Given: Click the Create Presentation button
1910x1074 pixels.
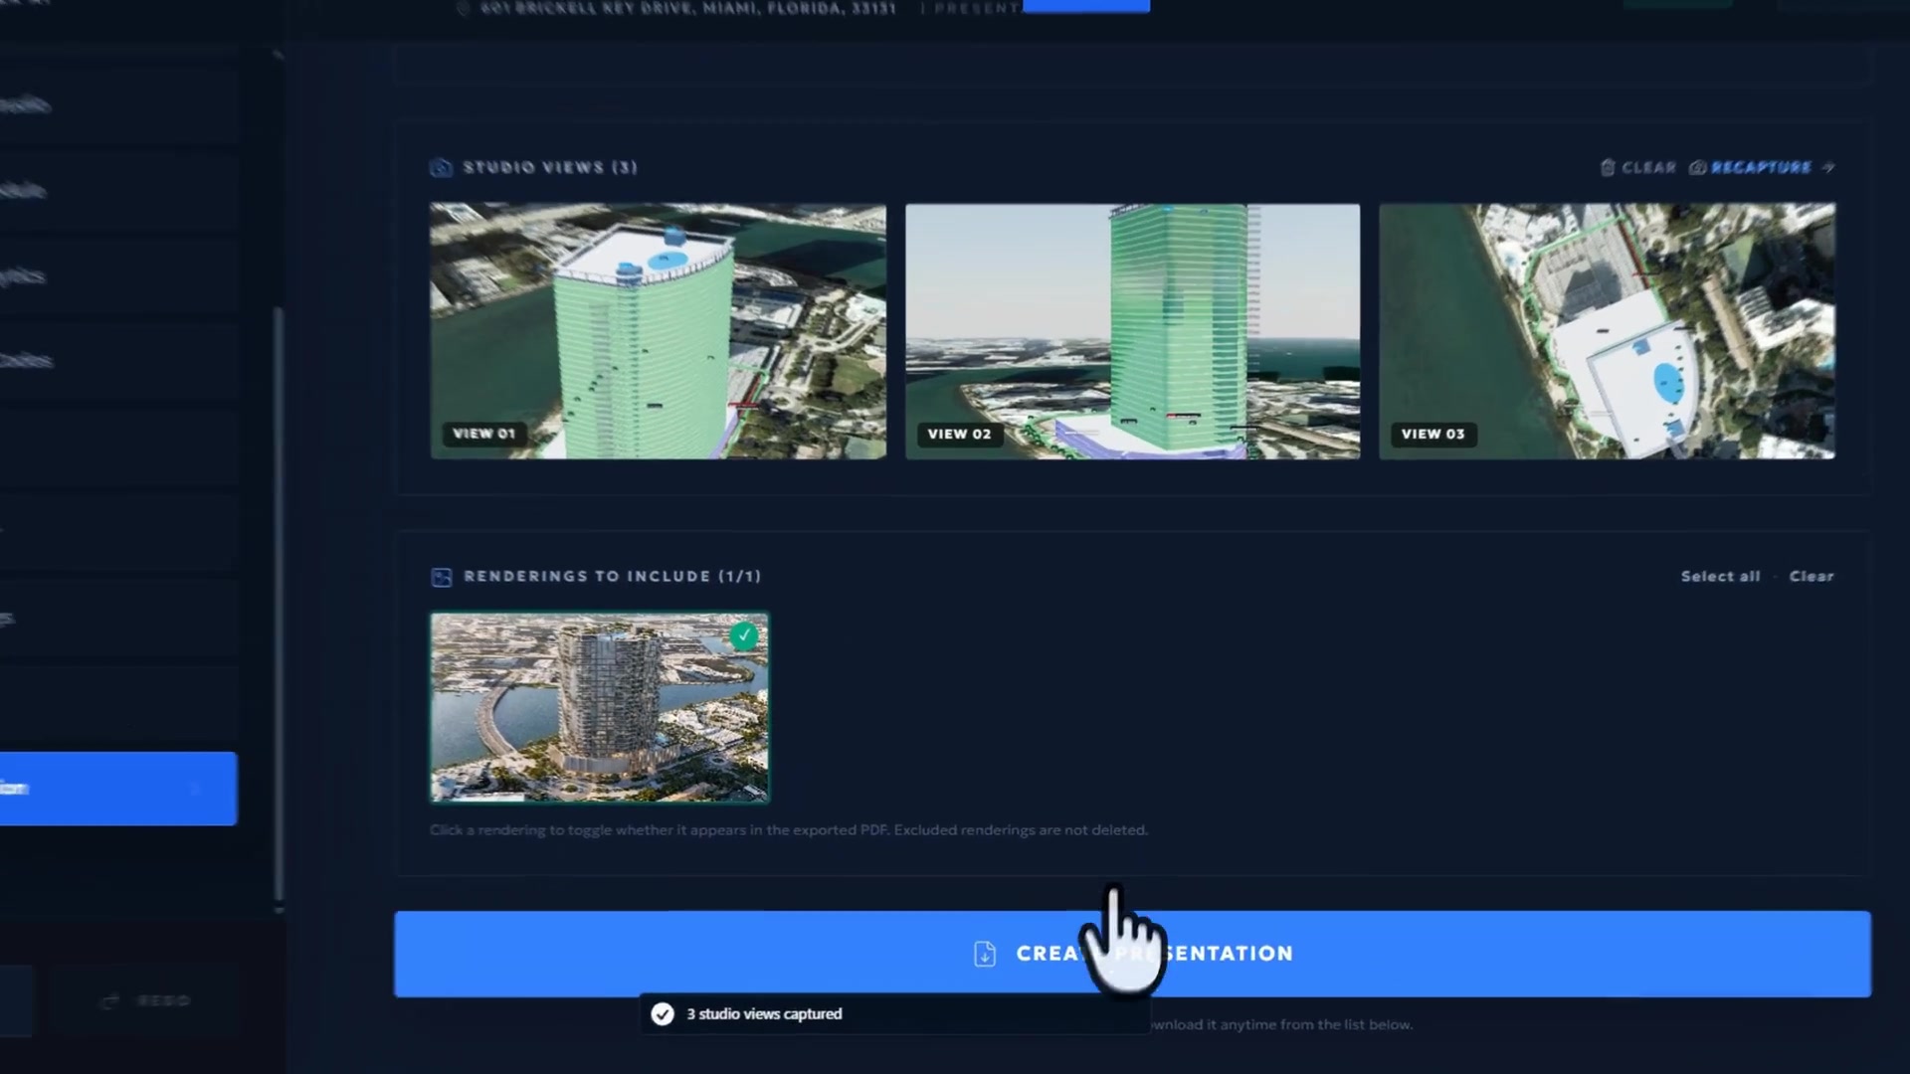Looking at the screenshot, I should [x=1132, y=954].
